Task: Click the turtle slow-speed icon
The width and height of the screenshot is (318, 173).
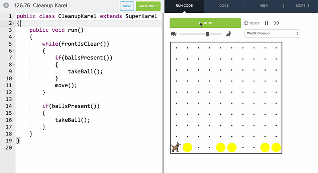Action: point(173,34)
